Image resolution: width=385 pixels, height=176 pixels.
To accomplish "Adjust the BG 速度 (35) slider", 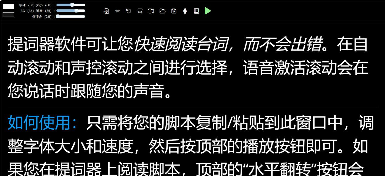I will click(71, 11).
